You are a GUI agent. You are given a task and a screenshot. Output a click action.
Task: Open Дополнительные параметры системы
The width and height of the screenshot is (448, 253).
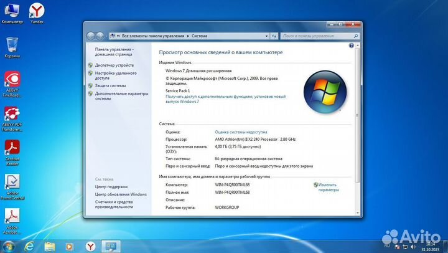(x=121, y=96)
